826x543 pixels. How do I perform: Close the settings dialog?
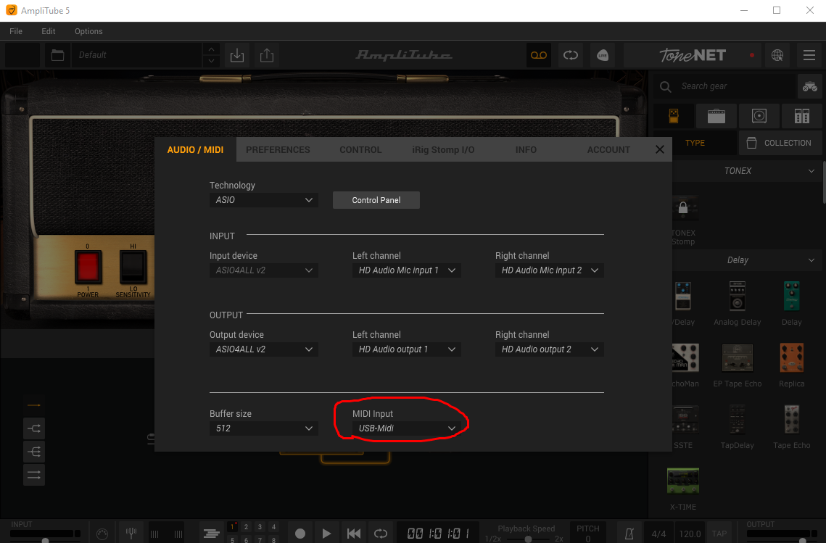659,149
